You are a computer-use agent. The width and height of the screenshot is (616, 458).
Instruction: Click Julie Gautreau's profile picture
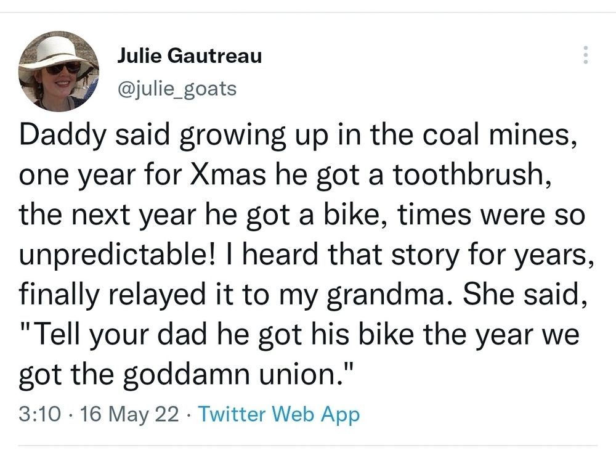click(59, 71)
